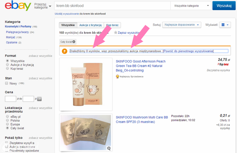Select Kup teraz format radio button
This screenshot has width=237, height=153.
tap(7, 68)
